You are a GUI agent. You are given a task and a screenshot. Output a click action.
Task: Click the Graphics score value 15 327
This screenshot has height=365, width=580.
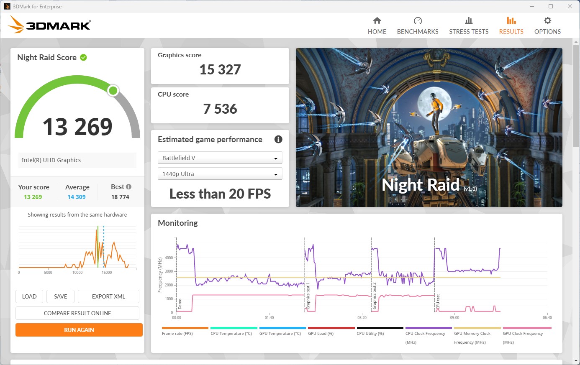click(x=220, y=69)
